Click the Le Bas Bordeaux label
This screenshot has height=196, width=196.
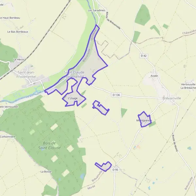[18, 32]
